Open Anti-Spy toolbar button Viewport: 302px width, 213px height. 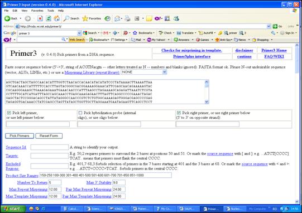click(x=223, y=40)
